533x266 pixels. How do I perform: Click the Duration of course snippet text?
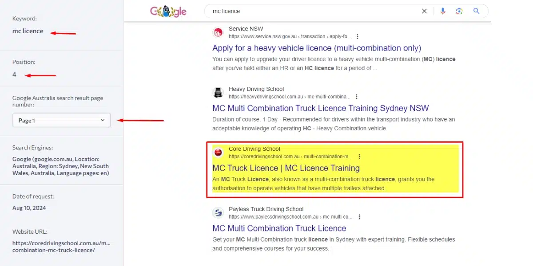[x=334, y=124]
